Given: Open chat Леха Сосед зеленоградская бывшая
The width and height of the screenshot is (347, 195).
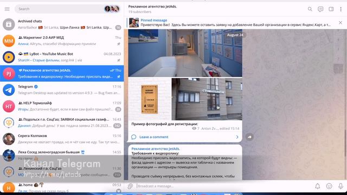Looking at the screenshot, I should coord(62,155).
